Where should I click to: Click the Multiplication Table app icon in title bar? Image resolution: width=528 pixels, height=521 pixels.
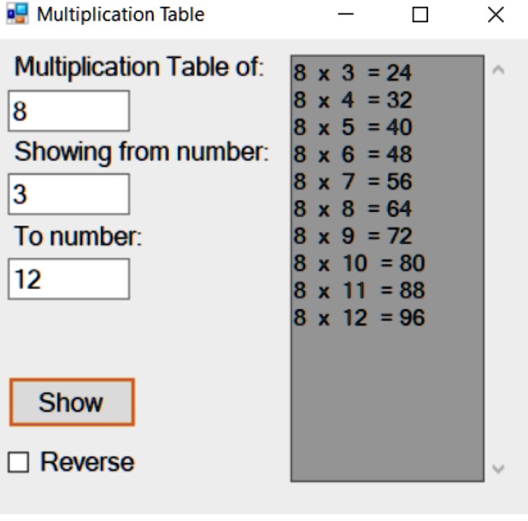17,14
